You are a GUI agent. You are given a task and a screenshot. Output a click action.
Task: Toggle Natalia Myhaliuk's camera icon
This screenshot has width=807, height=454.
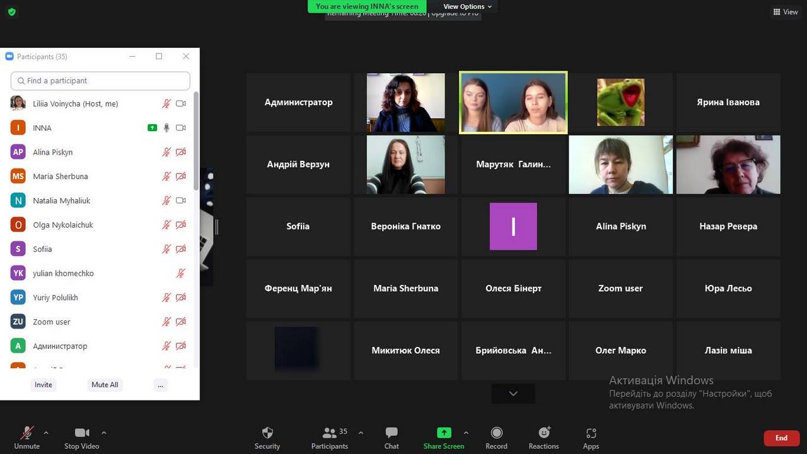coord(181,201)
